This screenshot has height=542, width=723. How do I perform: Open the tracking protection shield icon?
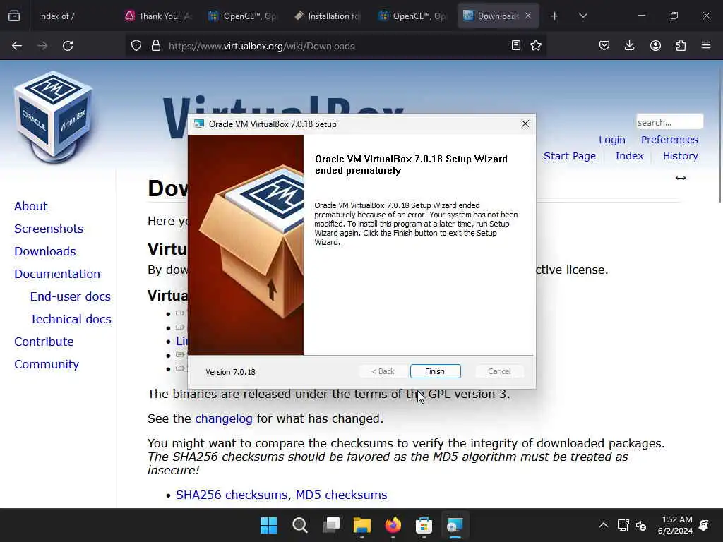136,46
